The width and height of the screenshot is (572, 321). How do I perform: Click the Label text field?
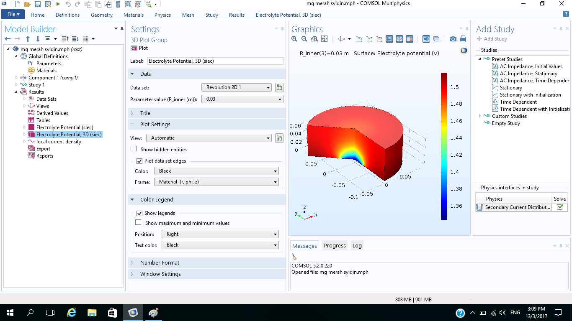pyautogui.click(x=215, y=61)
